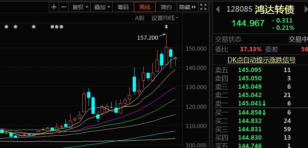The image size is (308, 148).
Task: Select 卖五 price 145.095
Action: point(250,70)
